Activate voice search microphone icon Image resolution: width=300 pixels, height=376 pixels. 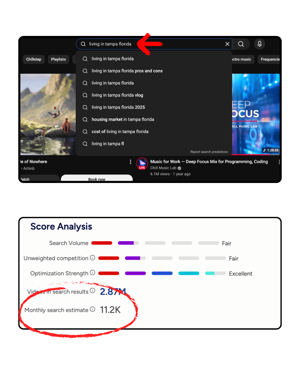(259, 44)
